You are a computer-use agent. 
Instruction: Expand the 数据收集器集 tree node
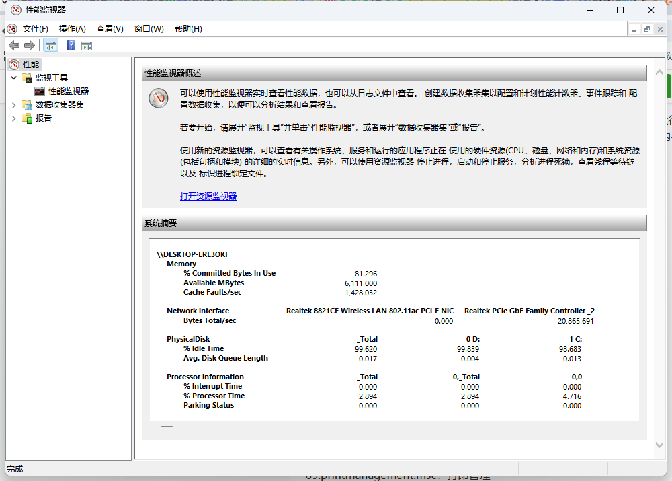(x=13, y=105)
